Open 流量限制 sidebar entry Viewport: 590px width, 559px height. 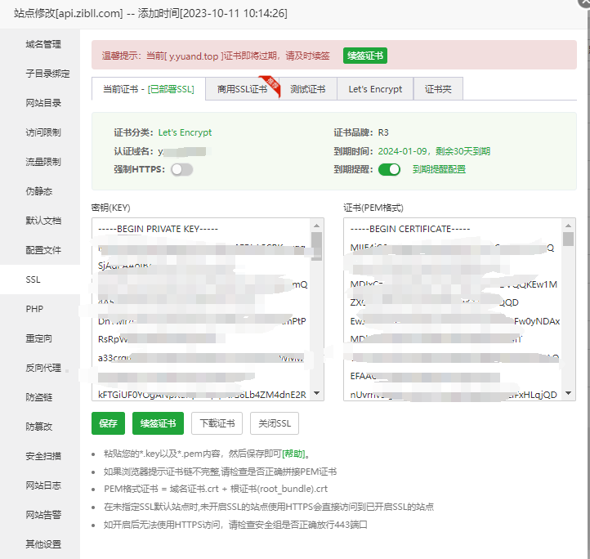point(42,162)
